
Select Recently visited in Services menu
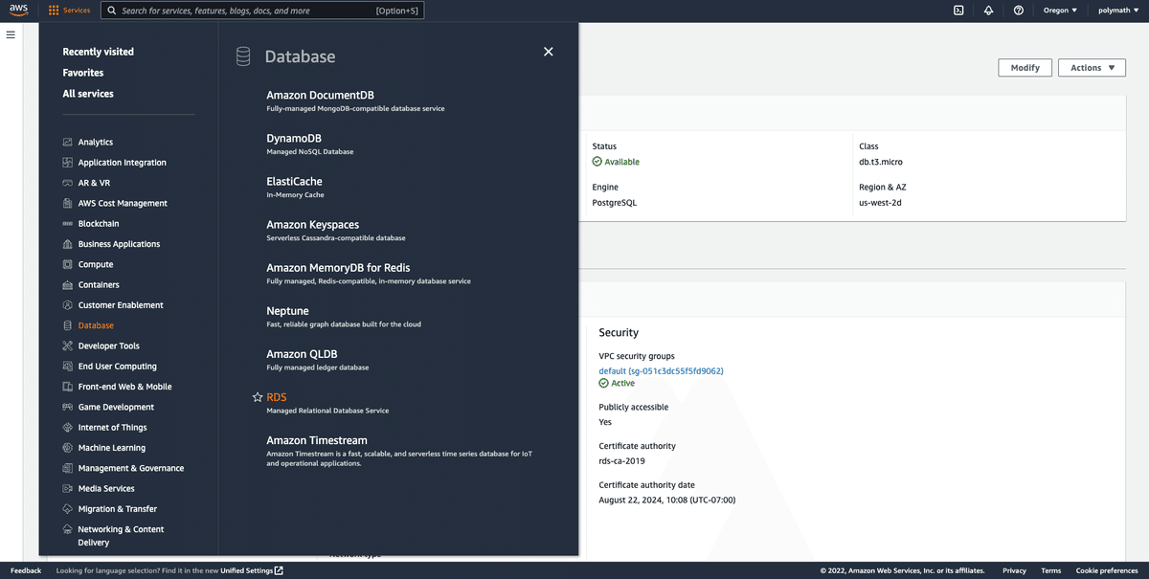click(x=99, y=52)
